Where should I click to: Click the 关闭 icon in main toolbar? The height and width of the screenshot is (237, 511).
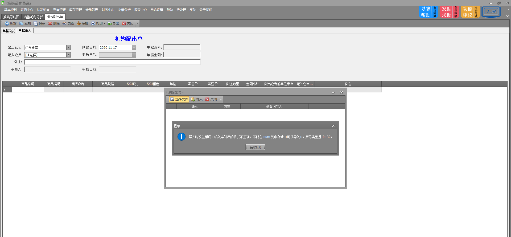124,23
